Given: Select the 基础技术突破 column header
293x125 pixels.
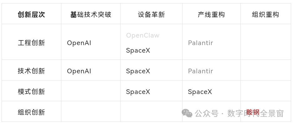Looking at the screenshot, I should point(91,15).
